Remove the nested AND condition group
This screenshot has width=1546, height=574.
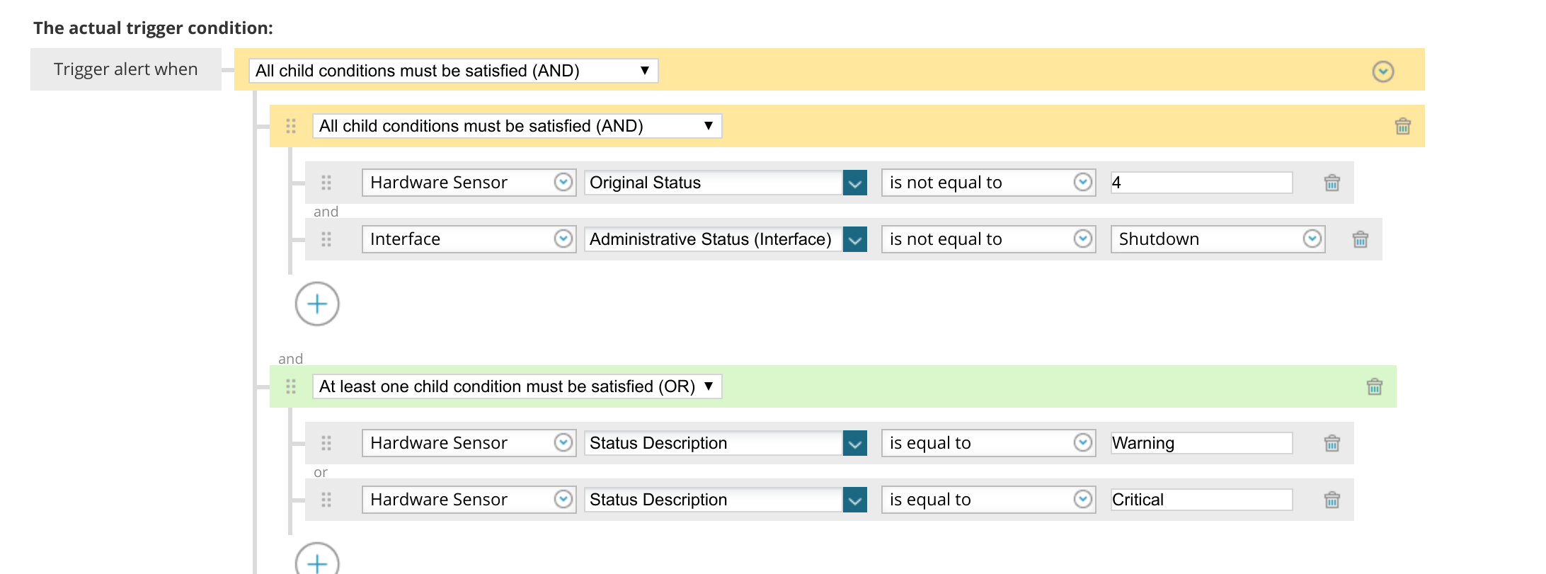click(x=1402, y=126)
